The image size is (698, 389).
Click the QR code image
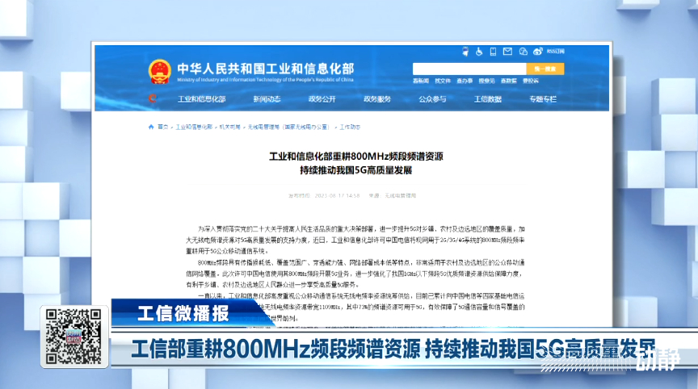[x=74, y=337]
